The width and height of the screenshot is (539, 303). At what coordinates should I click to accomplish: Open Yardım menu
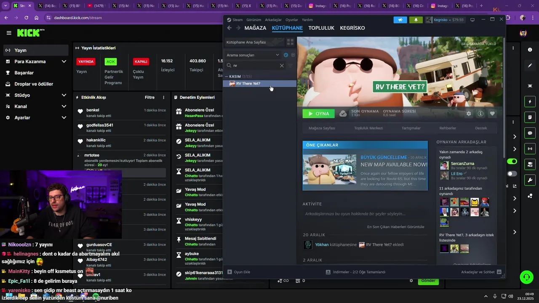307,20
